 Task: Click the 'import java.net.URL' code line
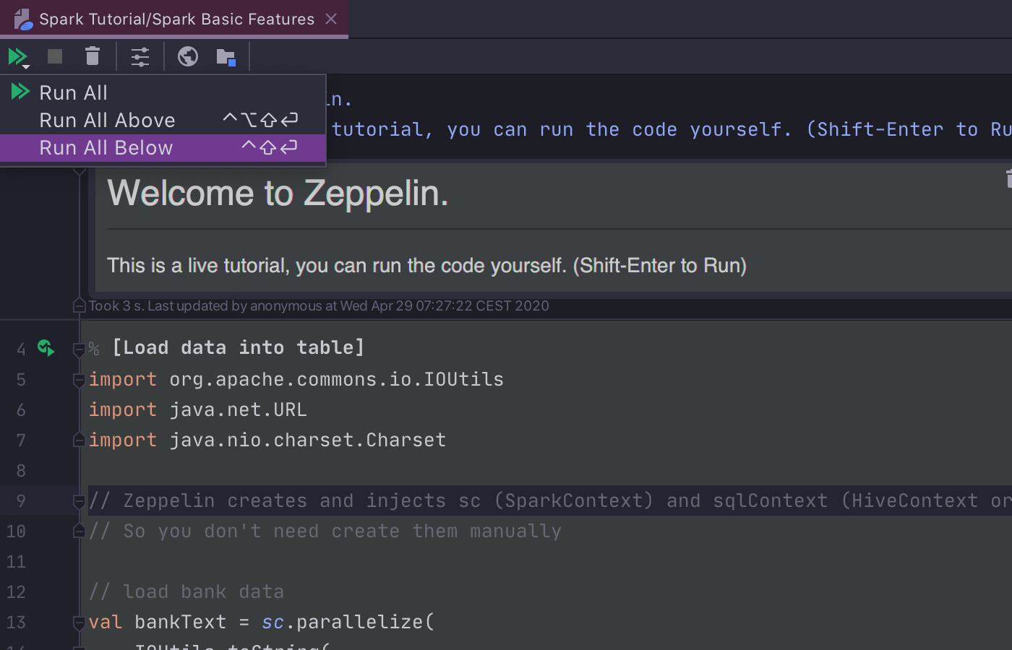coord(197,409)
